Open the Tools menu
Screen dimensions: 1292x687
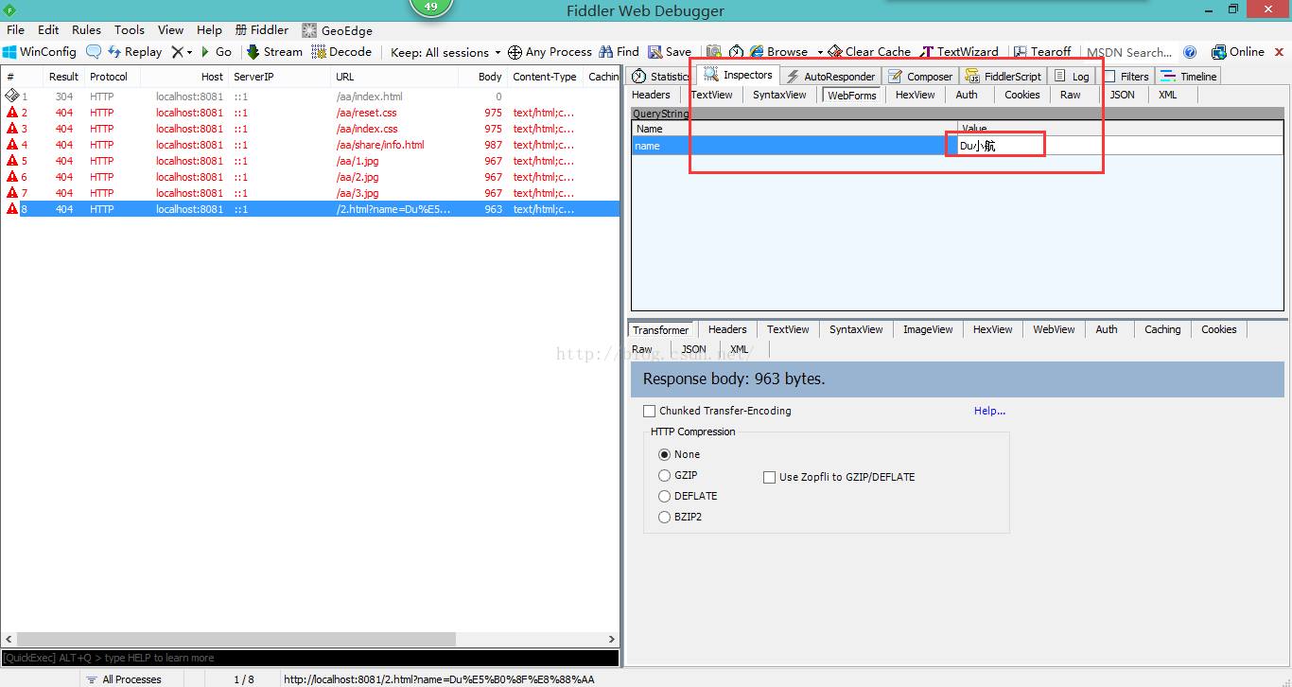click(130, 30)
